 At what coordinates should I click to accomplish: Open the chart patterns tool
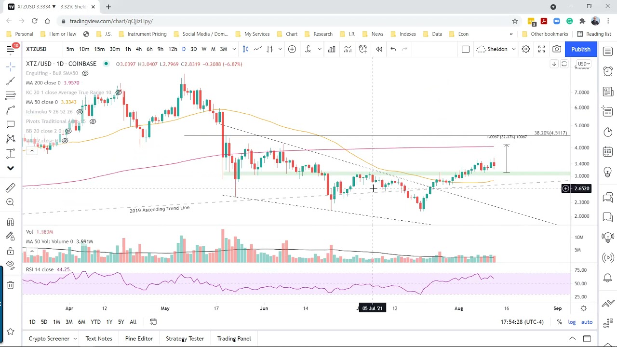10,139
